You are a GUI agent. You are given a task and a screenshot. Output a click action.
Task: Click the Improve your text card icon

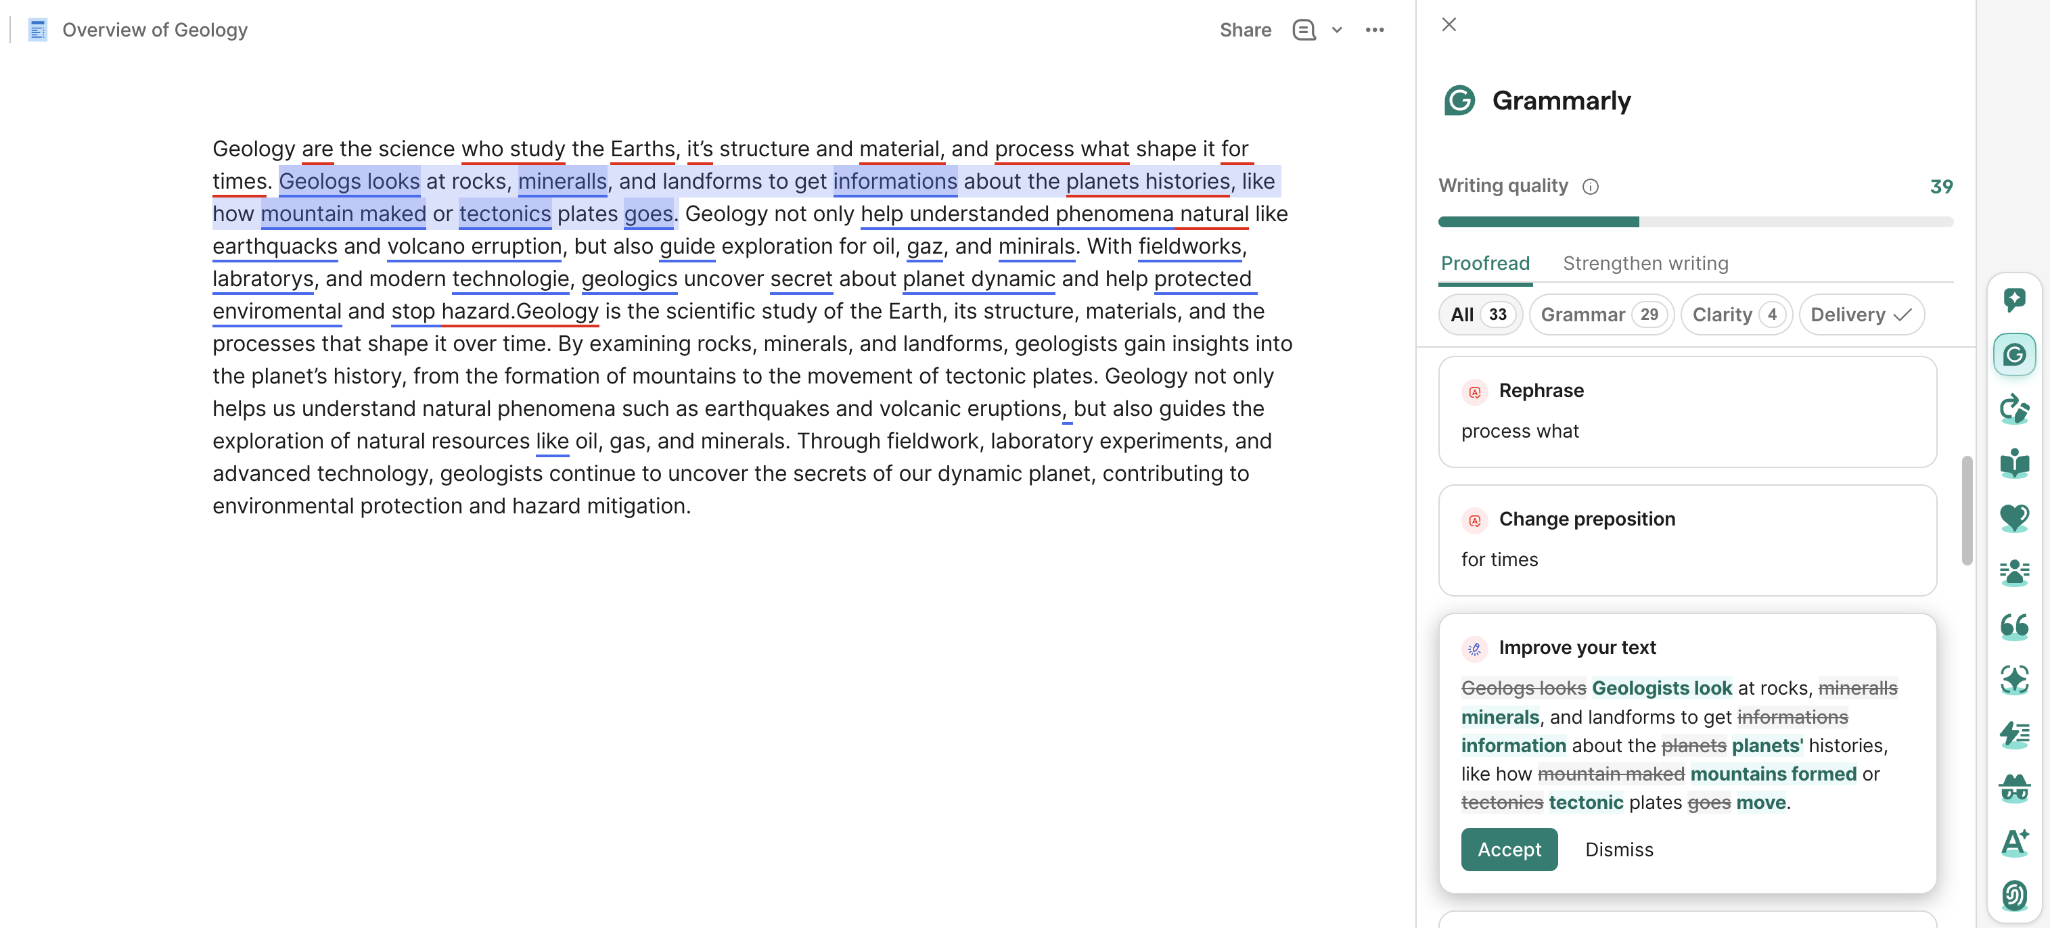click(x=1475, y=649)
